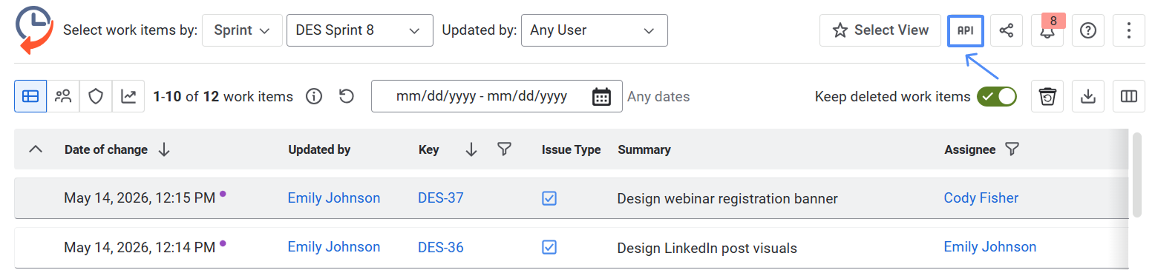Open the DES-36 issue link
The width and height of the screenshot is (1155, 270).
click(x=441, y=247)
